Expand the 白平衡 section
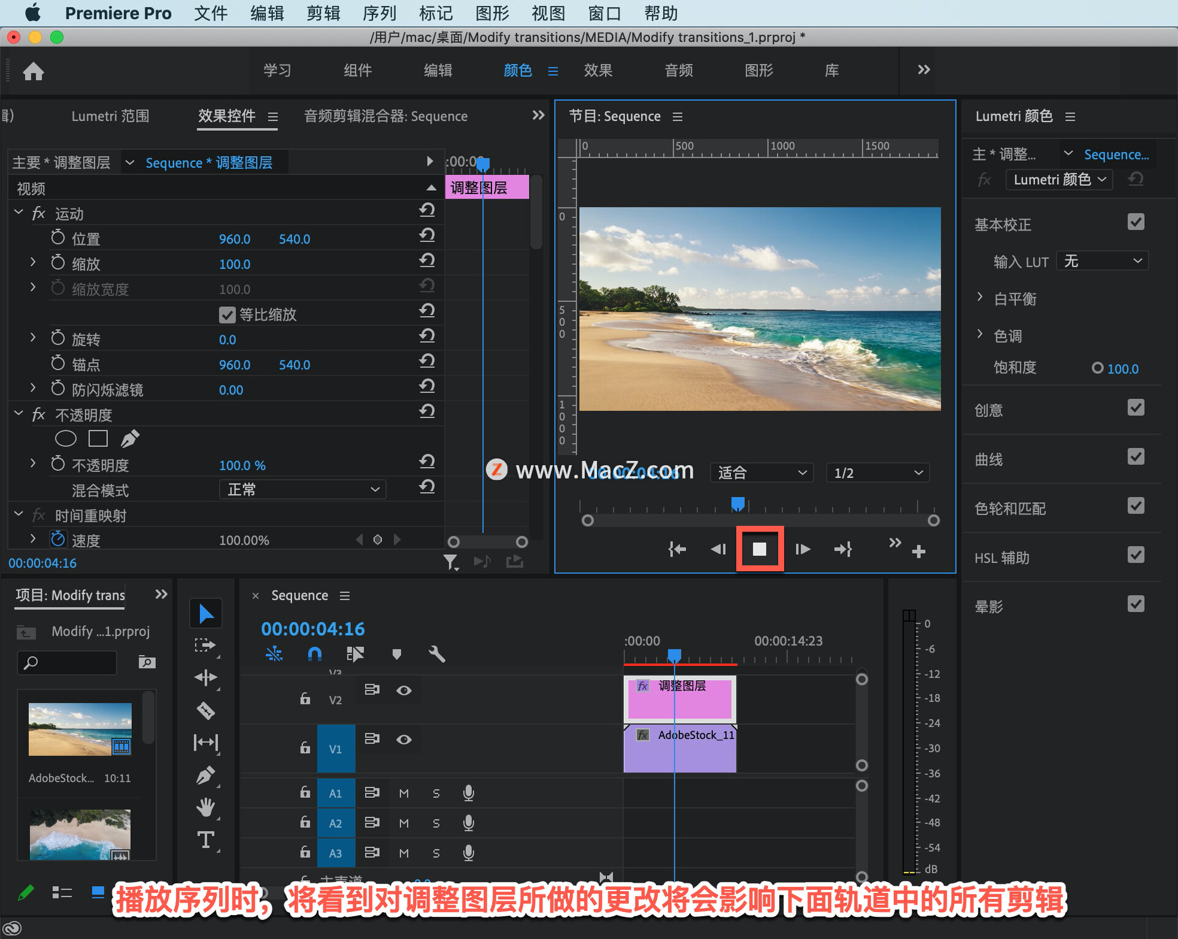The width and height of the screenshot is (1178, 939). pyautogui.click(x=980, y=298)
